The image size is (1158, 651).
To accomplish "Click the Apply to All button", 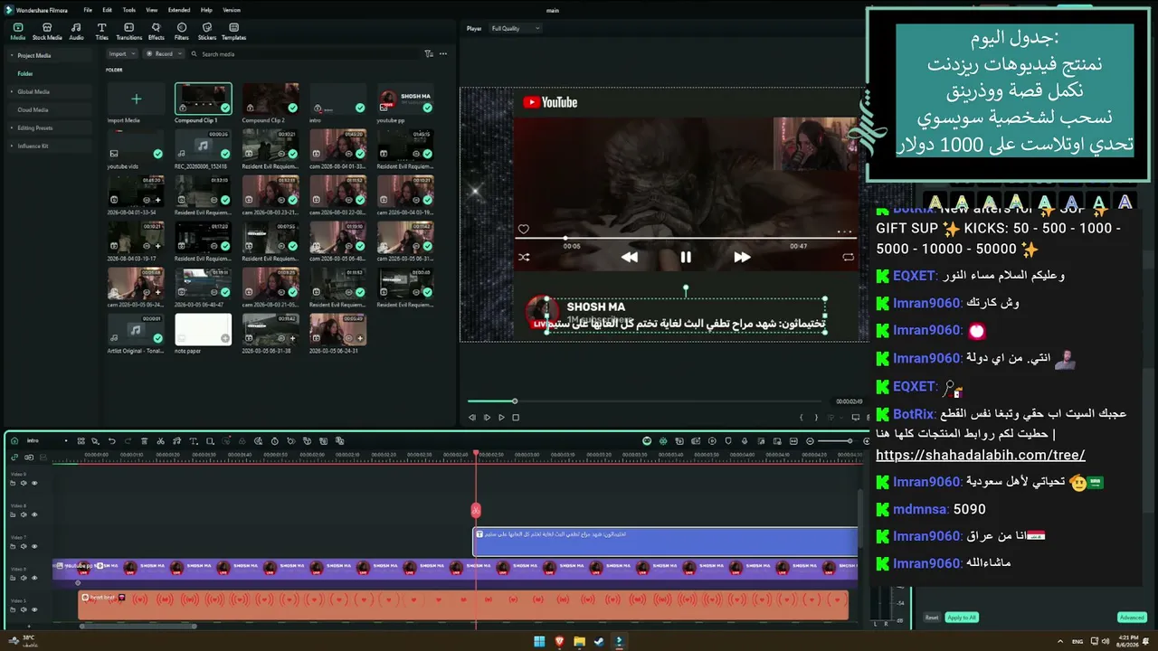I will point(961,618).
